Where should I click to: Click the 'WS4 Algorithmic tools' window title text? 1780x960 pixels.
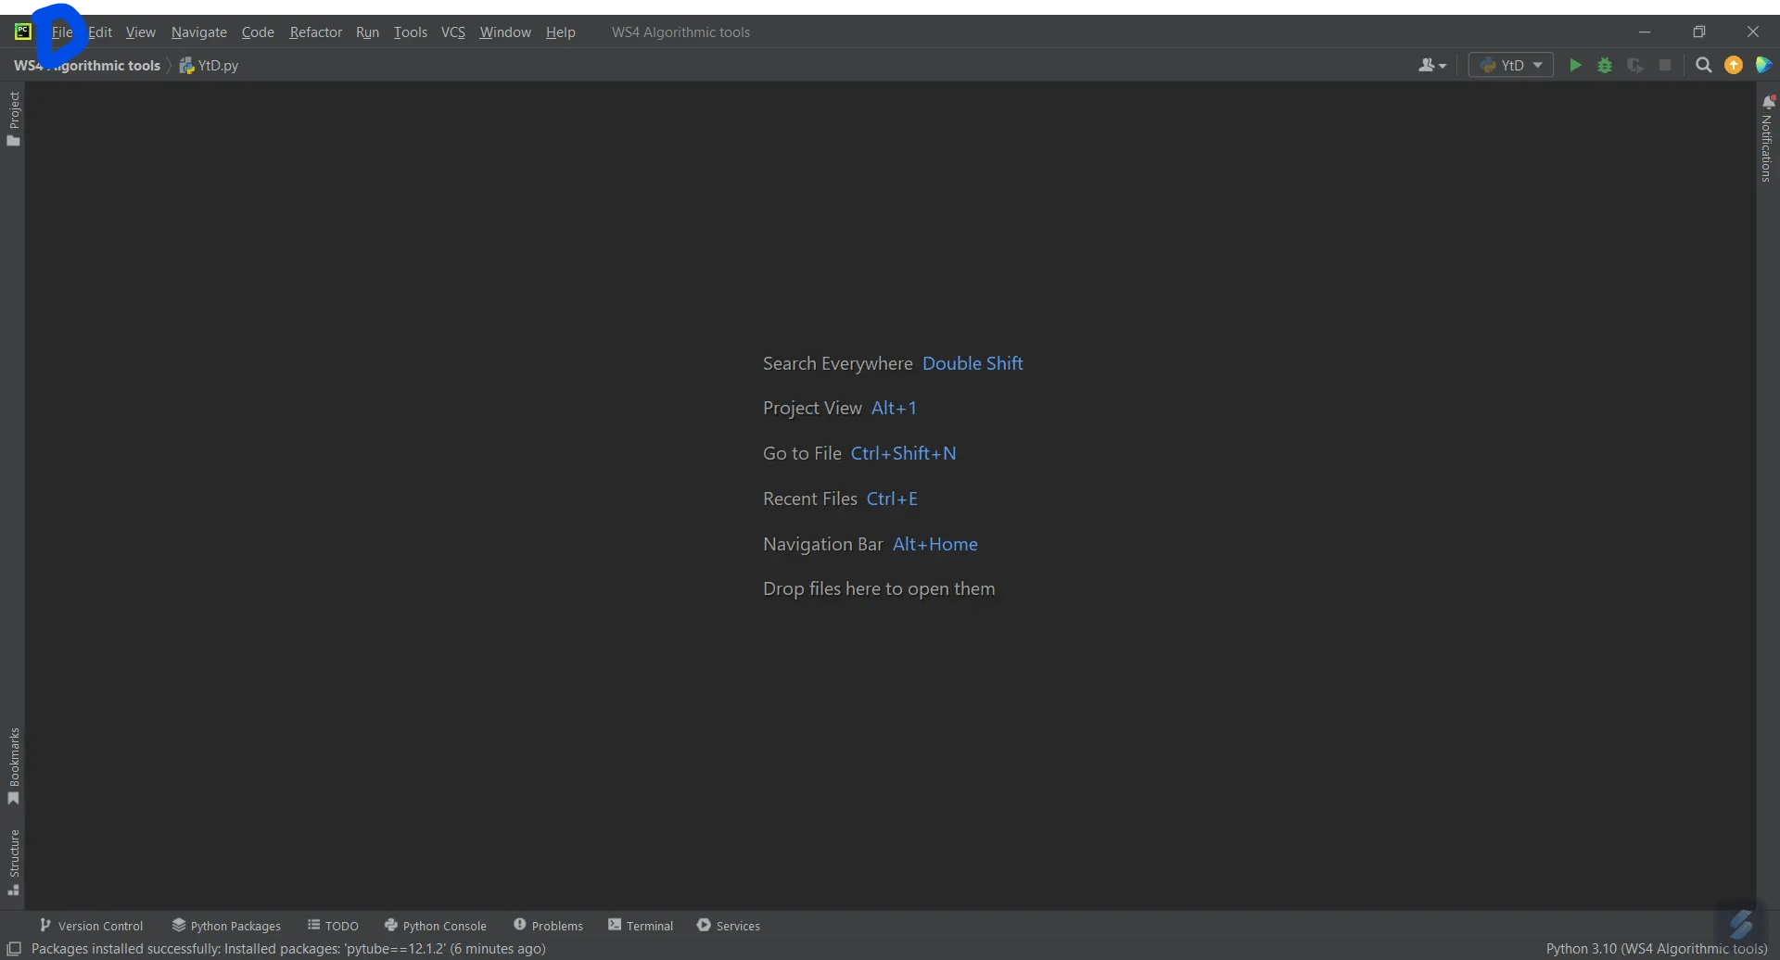[680, 32]
